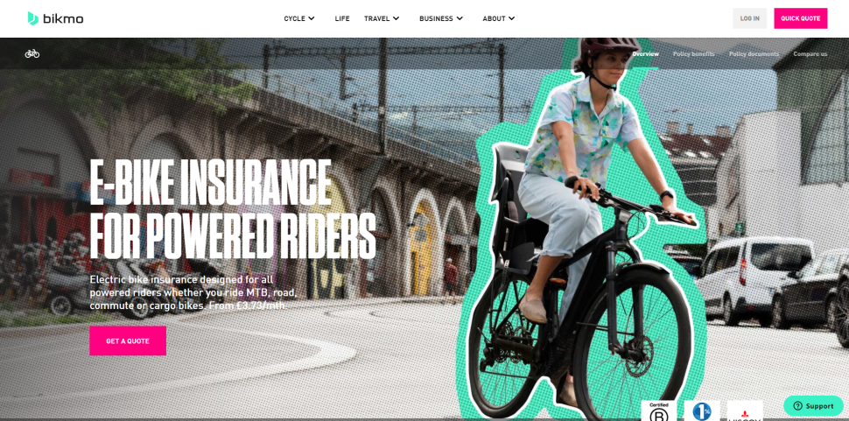Expand the Cycle menu chevron
Viewport: 849px width, 421px height.
click(312, 18)
